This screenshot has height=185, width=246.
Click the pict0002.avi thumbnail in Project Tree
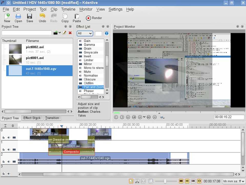pyautogui.click(x=15, y=49)
